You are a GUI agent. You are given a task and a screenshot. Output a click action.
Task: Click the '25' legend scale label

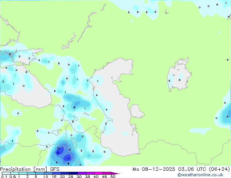(71, 177)
